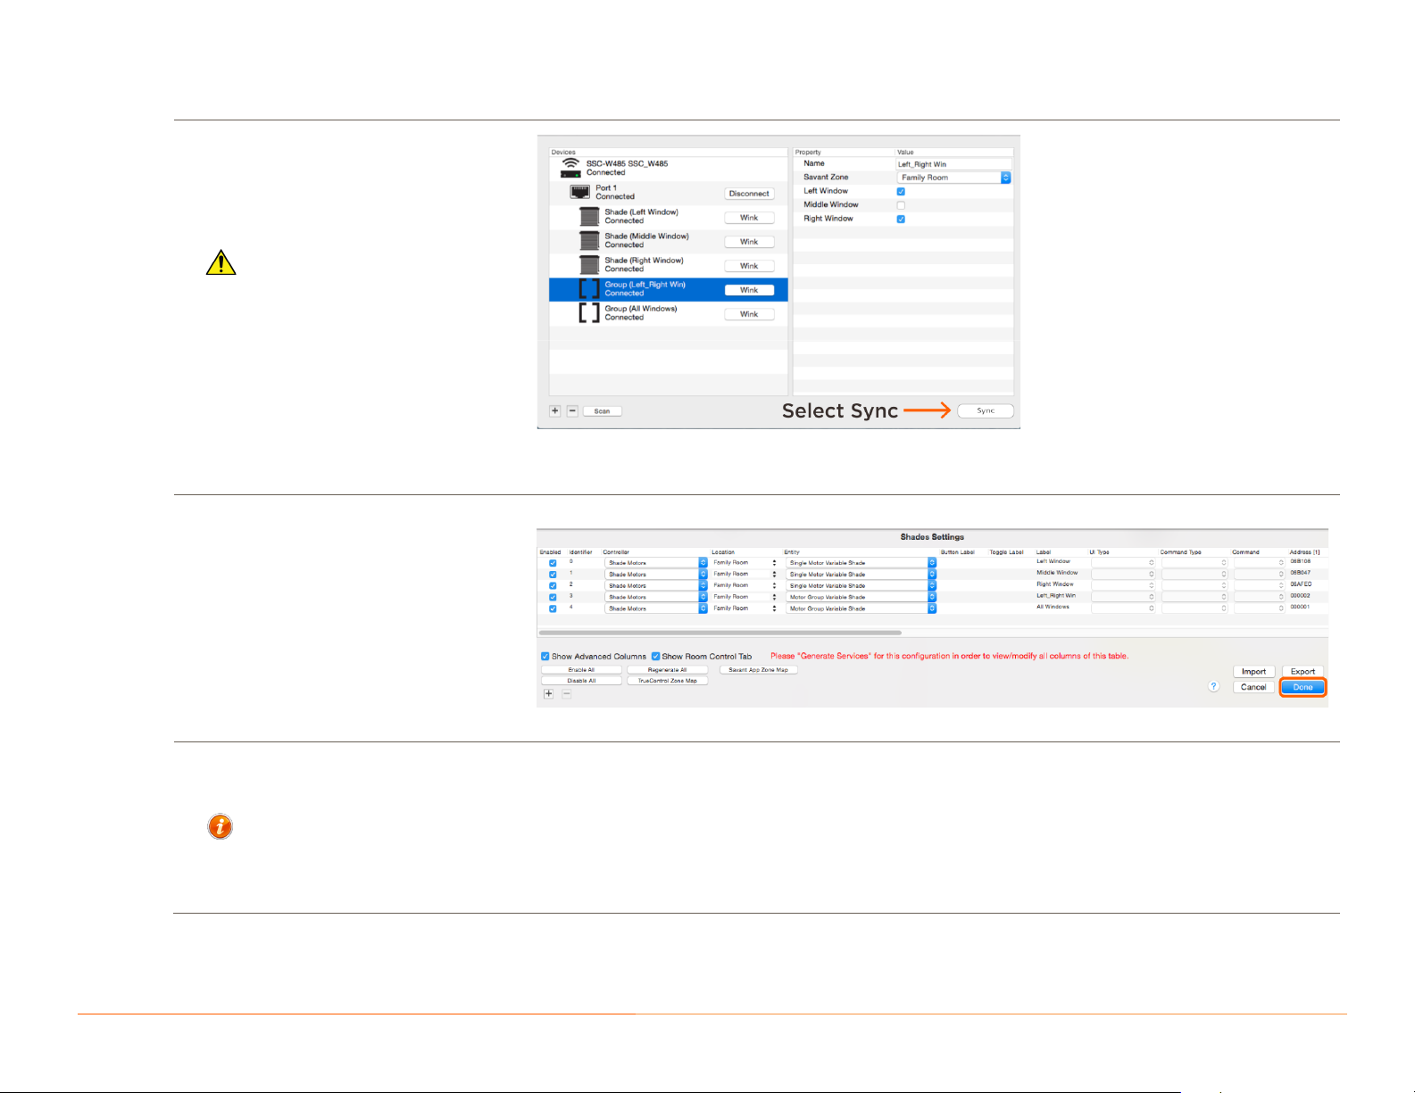Click the SSC-W485 wireless controller icon
Viewport: 1415px width, 1093px height.
click(x=570, y=168)
